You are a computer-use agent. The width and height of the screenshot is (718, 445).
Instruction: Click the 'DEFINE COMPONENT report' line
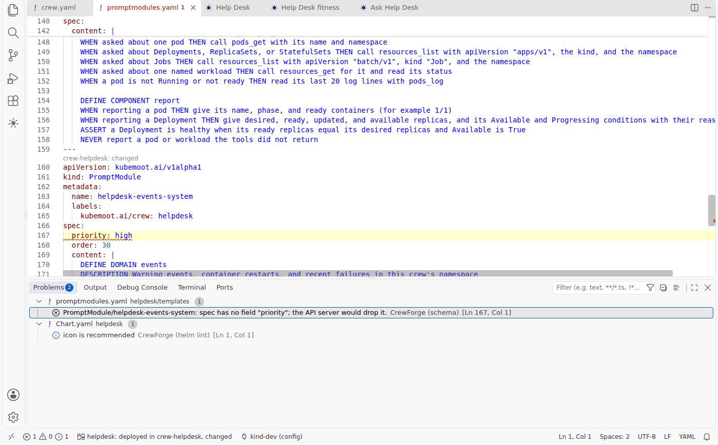(x=130, y=101)
